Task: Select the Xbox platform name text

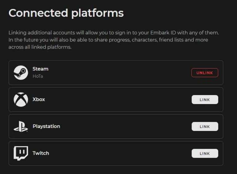Action: (39, 99)
